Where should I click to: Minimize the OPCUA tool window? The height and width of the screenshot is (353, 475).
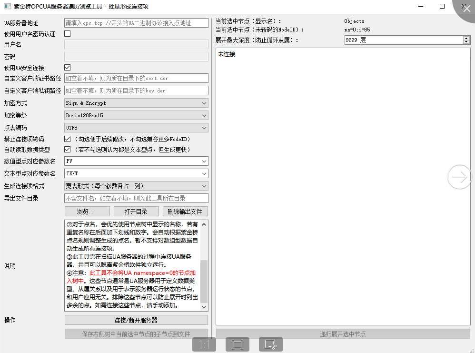click(420, 6)
